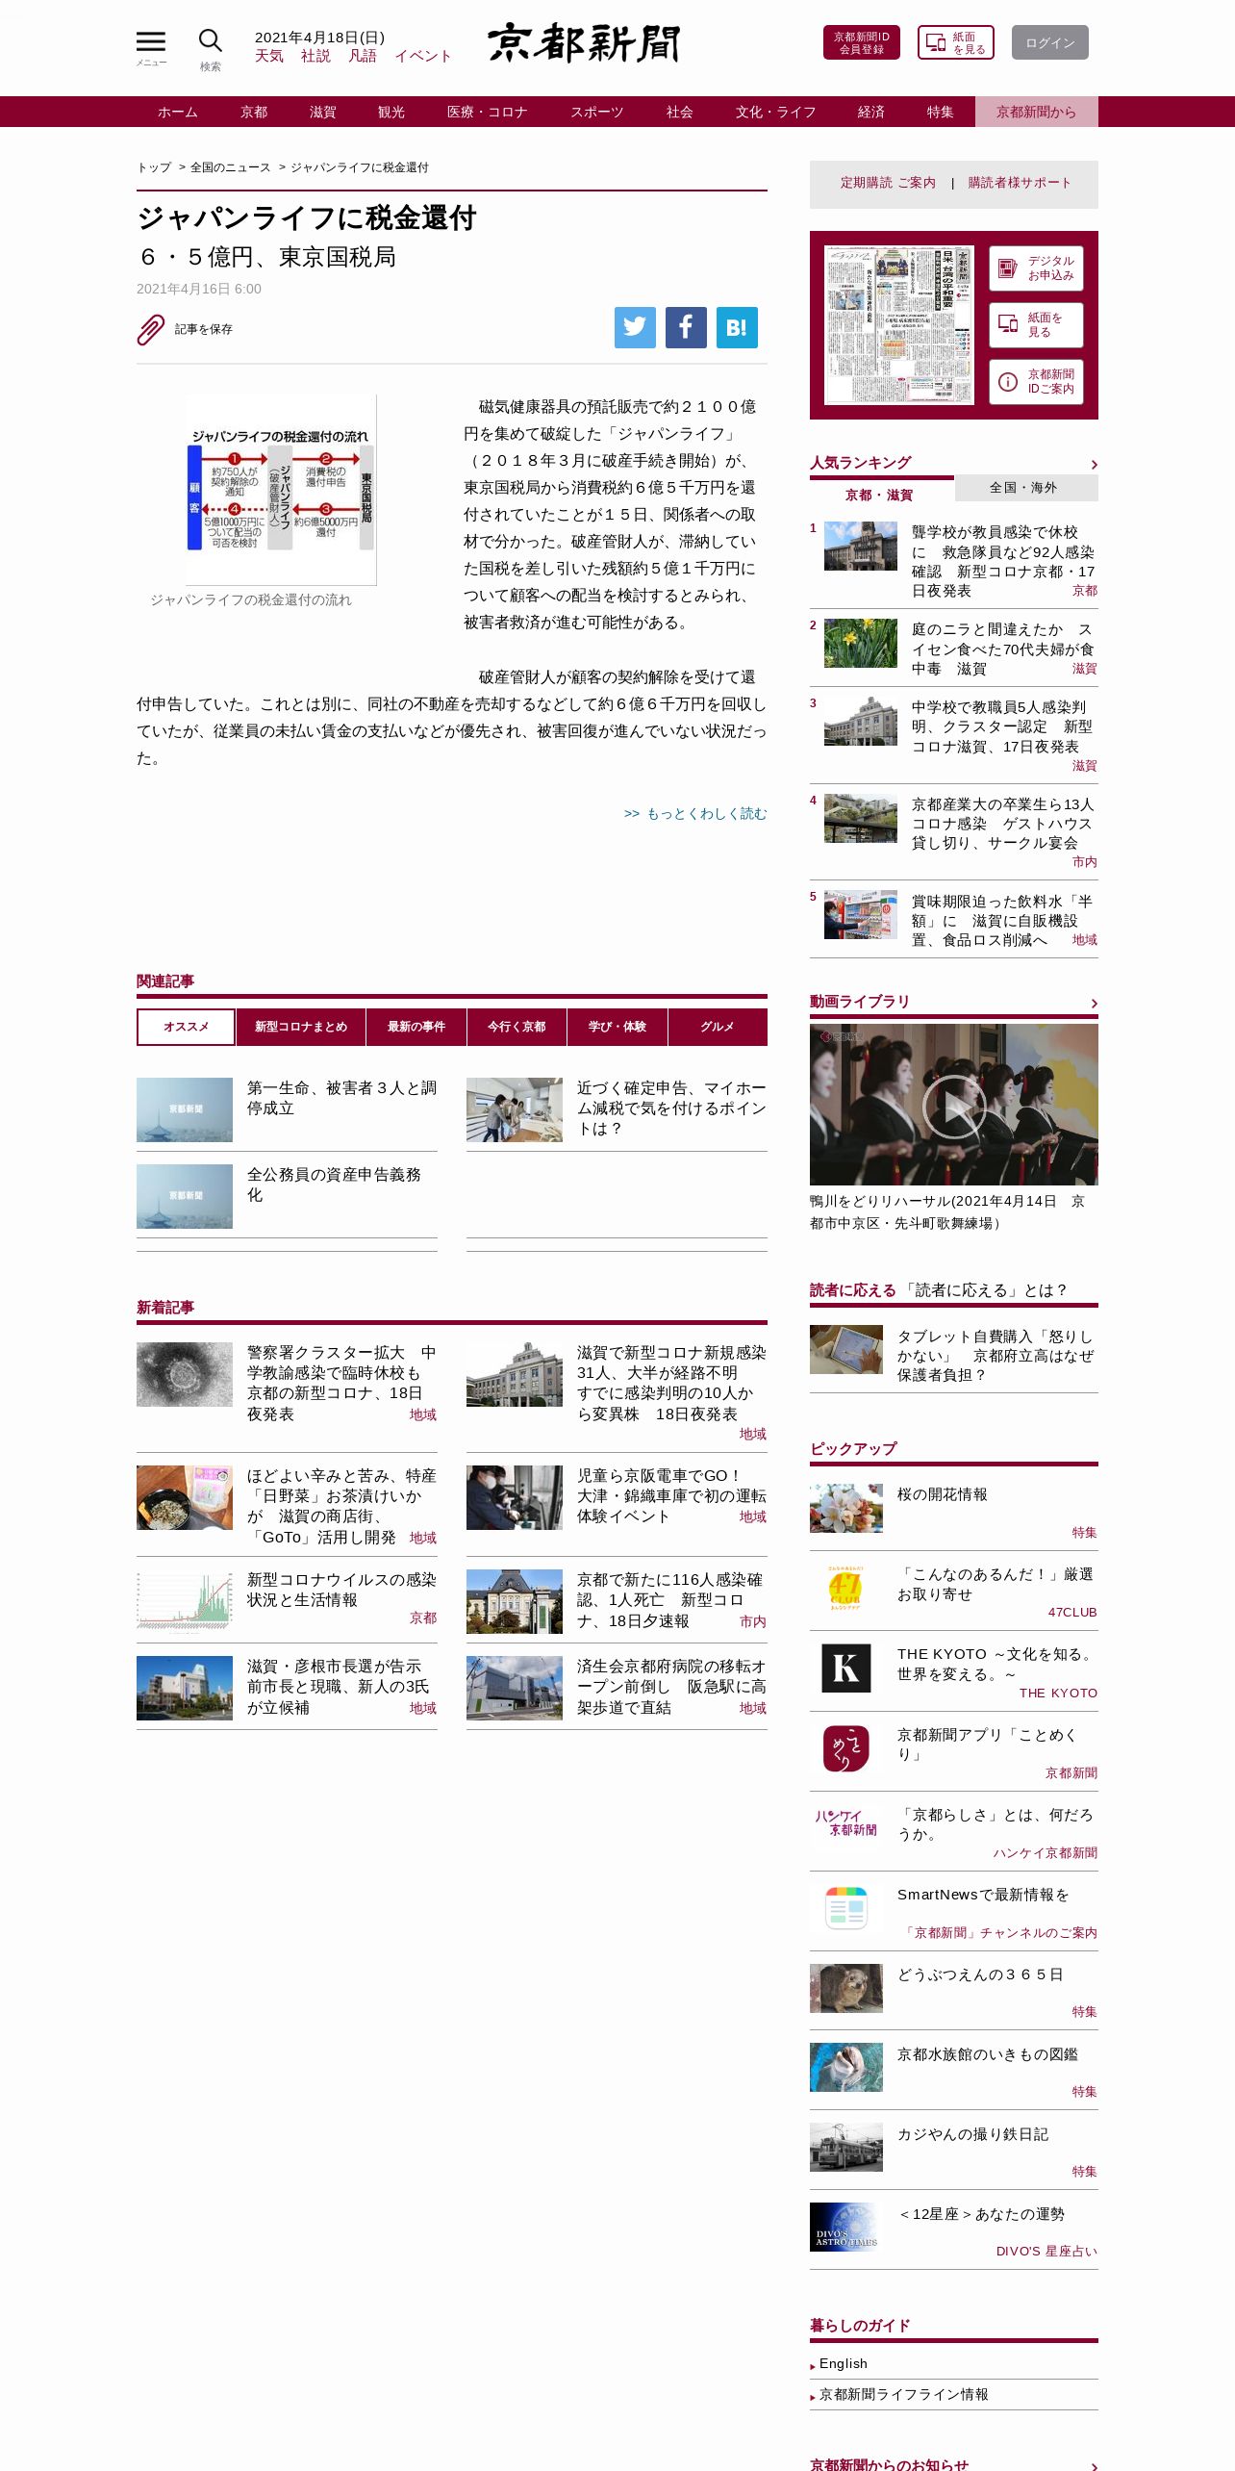Open 経済 nav item
The image size is (1235, 2471).
pos(871,112)
